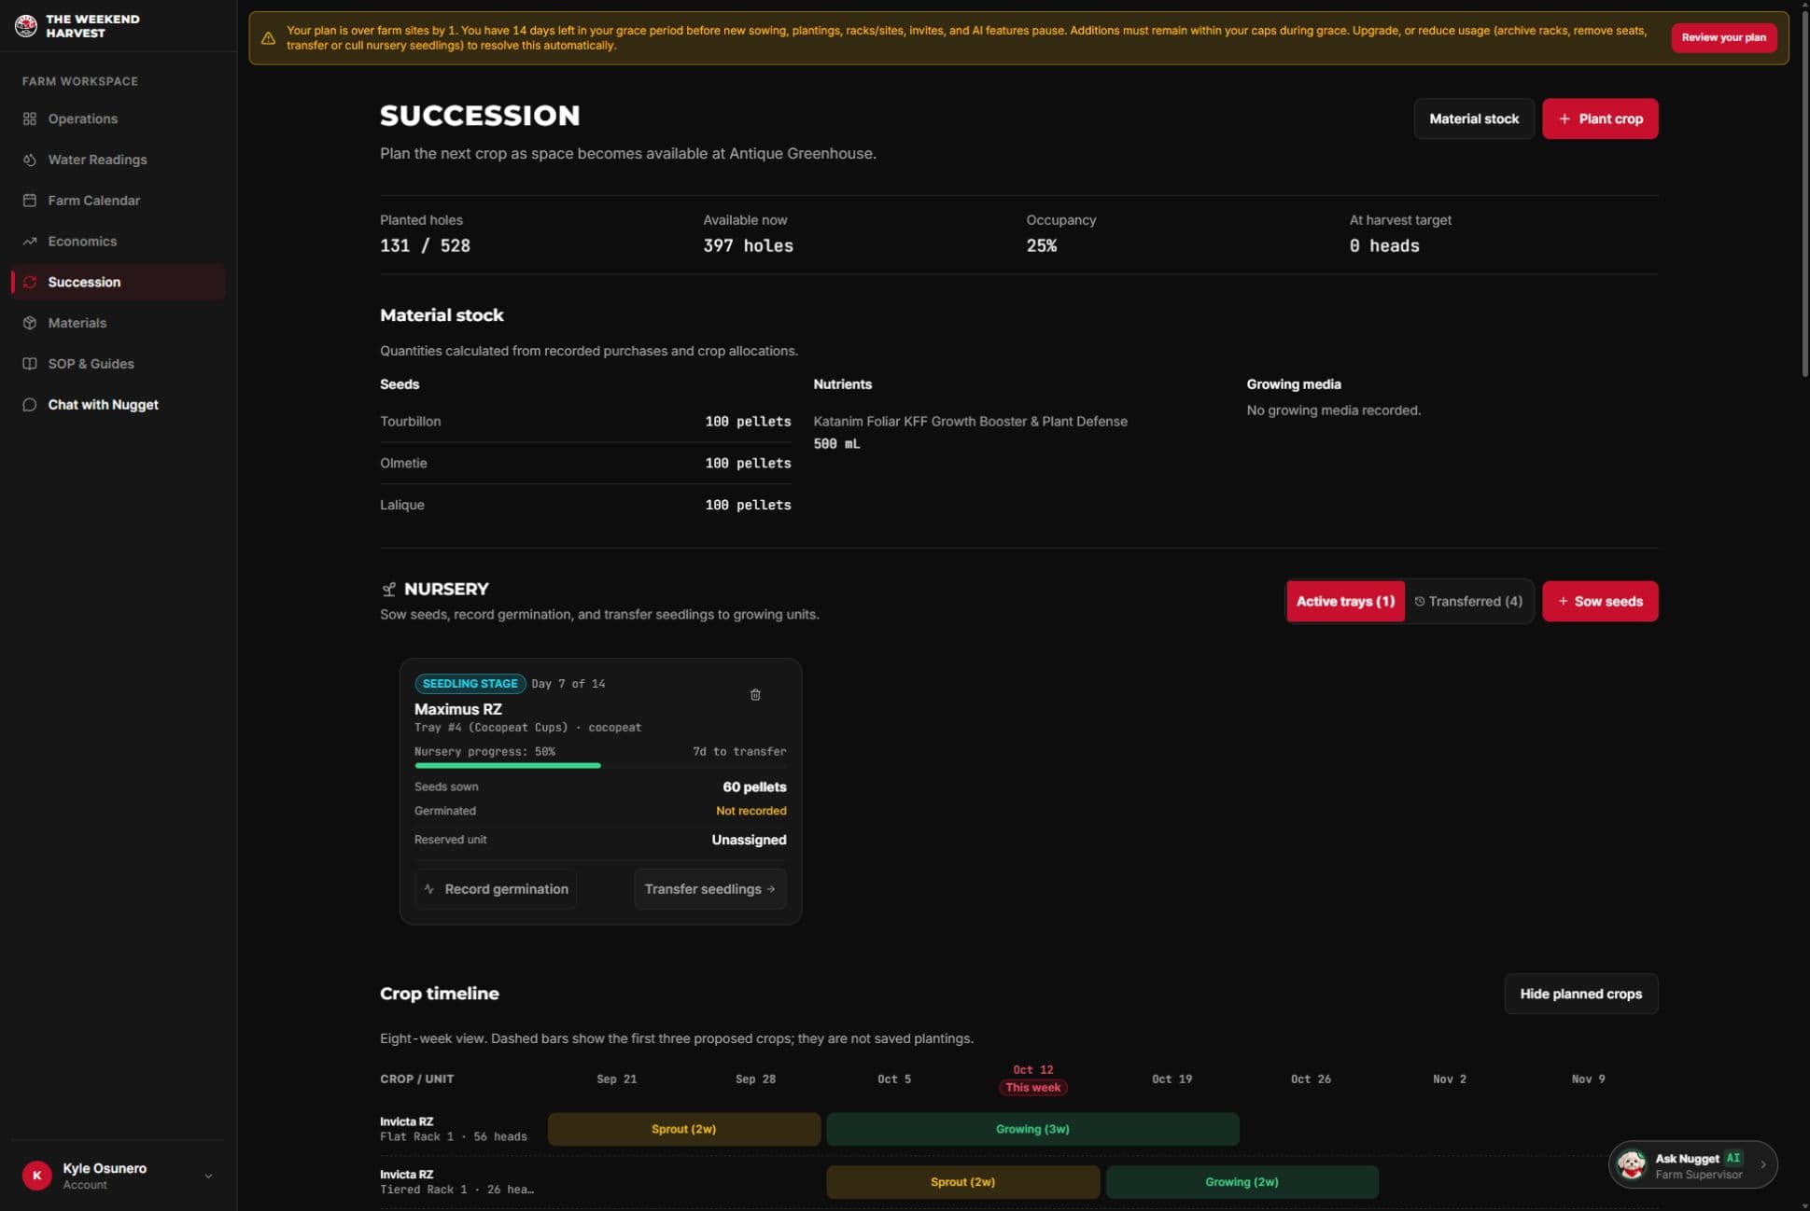Screen dimensions: 1810x1211
Task: Click the Tourbillon seed row
Action: [x=585, y=422]
